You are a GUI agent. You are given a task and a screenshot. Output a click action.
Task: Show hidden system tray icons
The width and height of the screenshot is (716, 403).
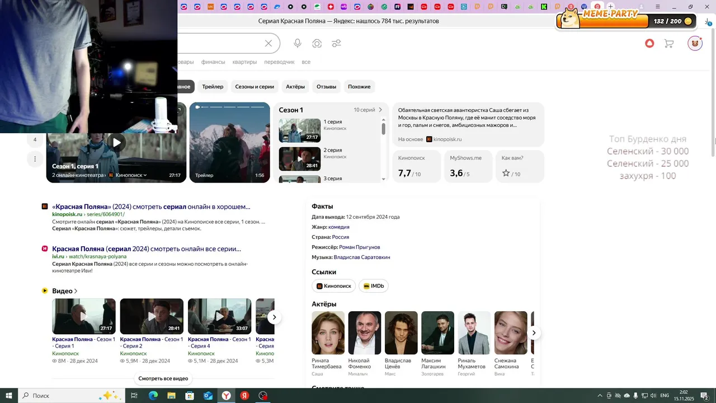point(600,395)
